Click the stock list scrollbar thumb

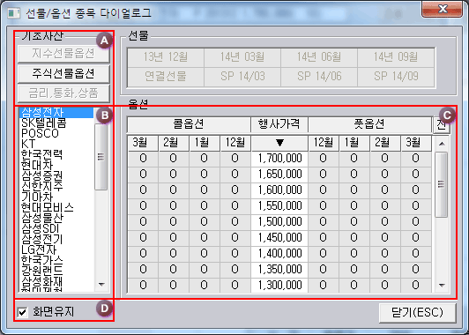[x=101, y=157]
